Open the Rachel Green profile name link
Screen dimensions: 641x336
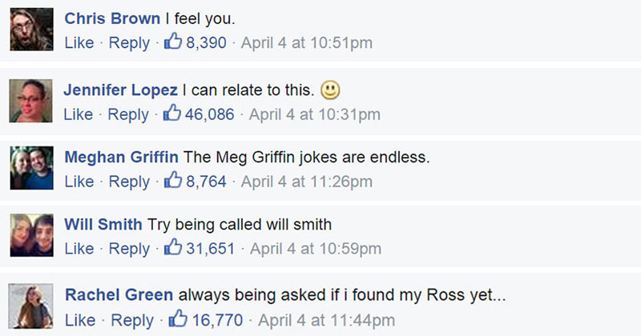click(x=119, y=294)
